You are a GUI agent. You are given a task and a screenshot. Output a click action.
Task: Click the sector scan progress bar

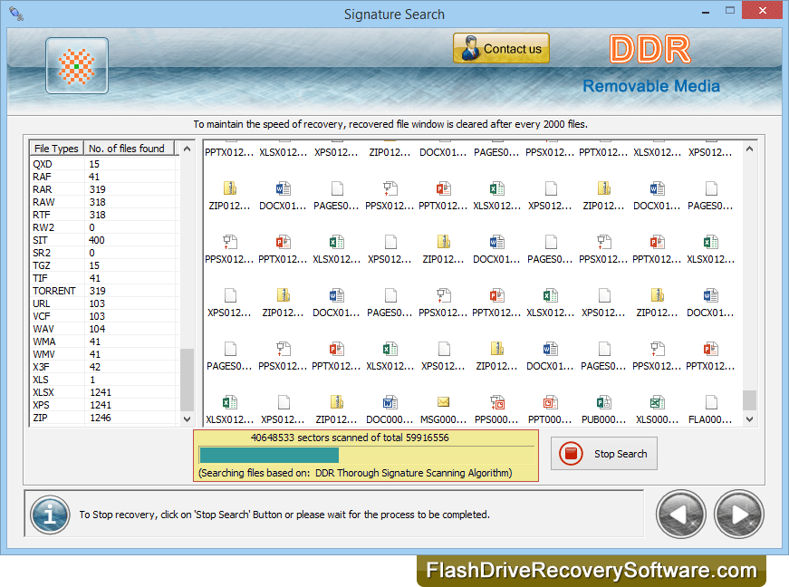click(366, 455)
